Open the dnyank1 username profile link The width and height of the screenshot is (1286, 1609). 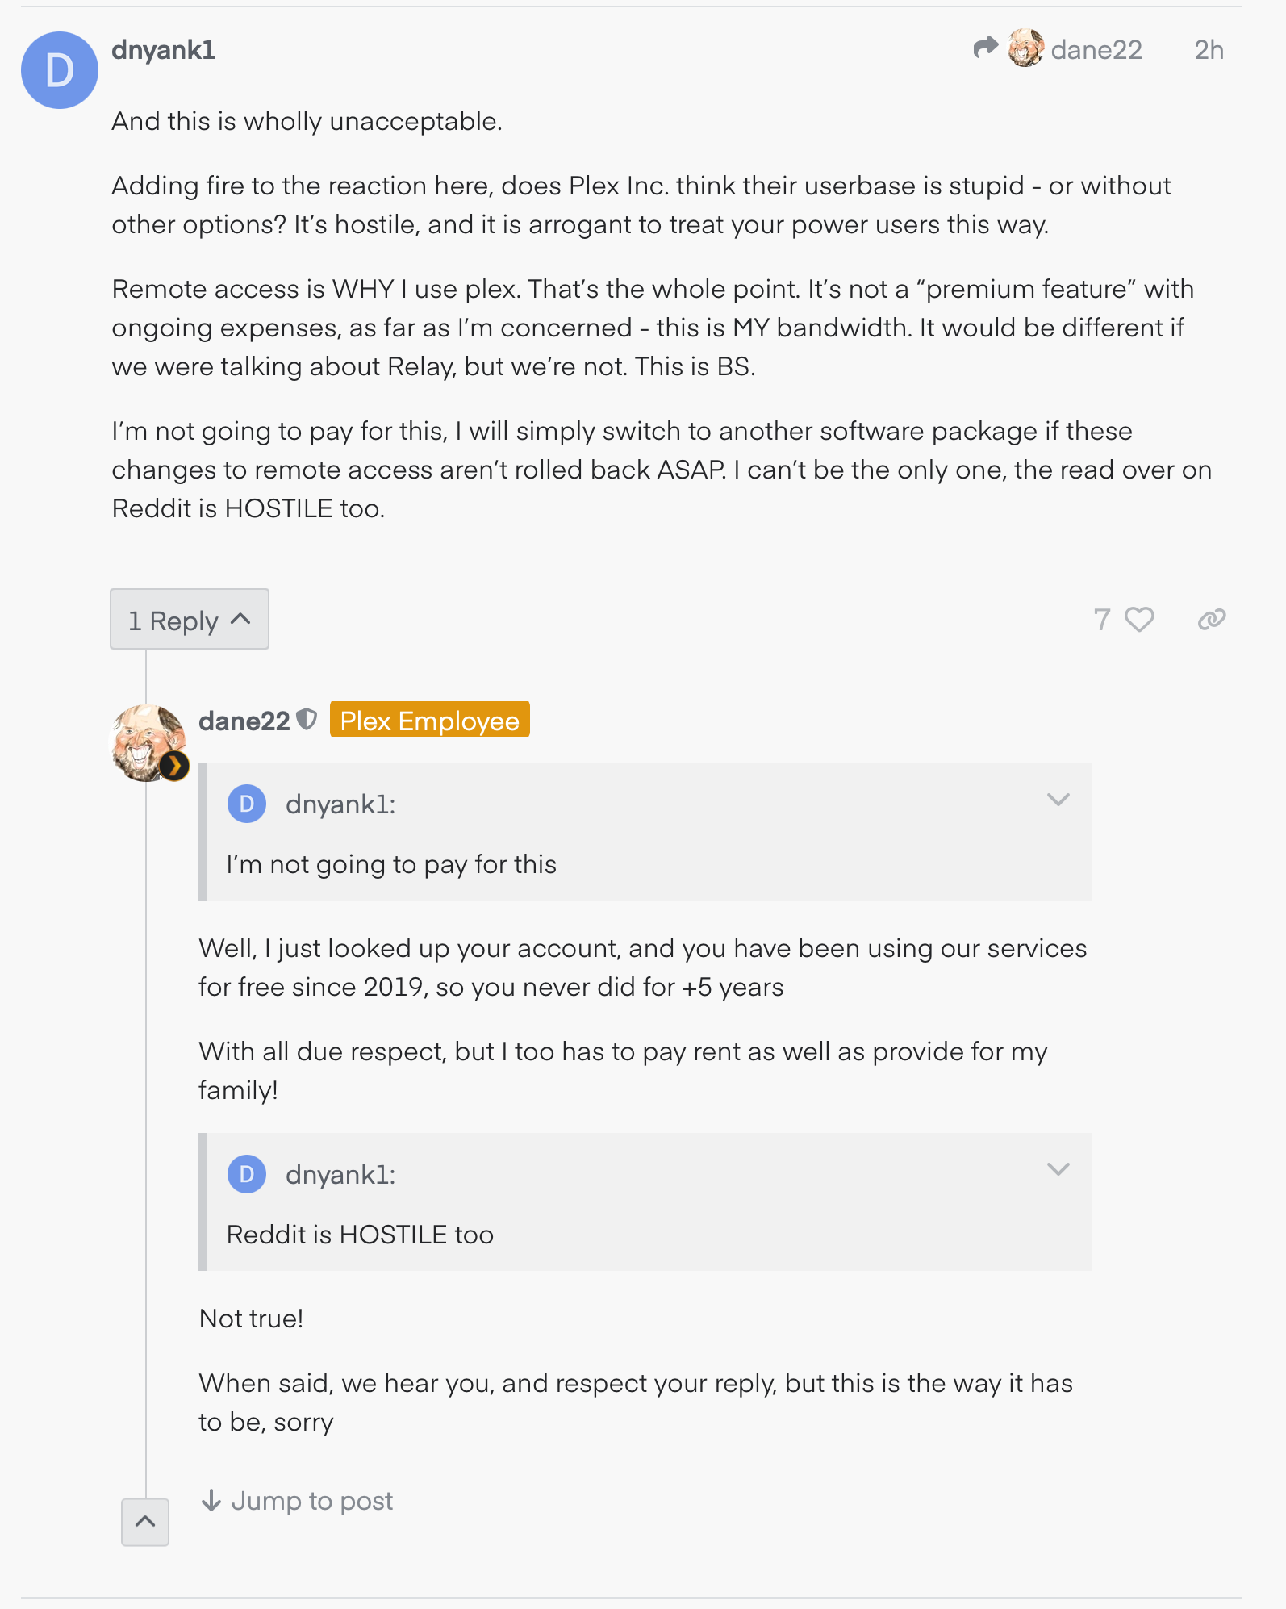coord(164,50)
